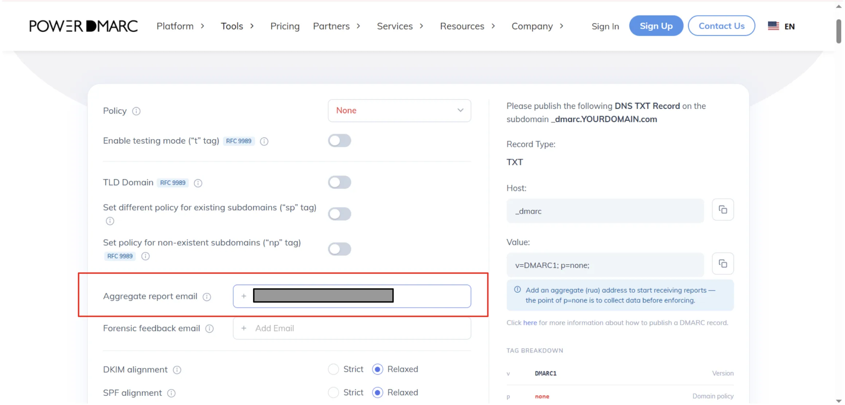Click the Sign Up button
This screenshot has width=845, height=405.
(x=656, y=26)
